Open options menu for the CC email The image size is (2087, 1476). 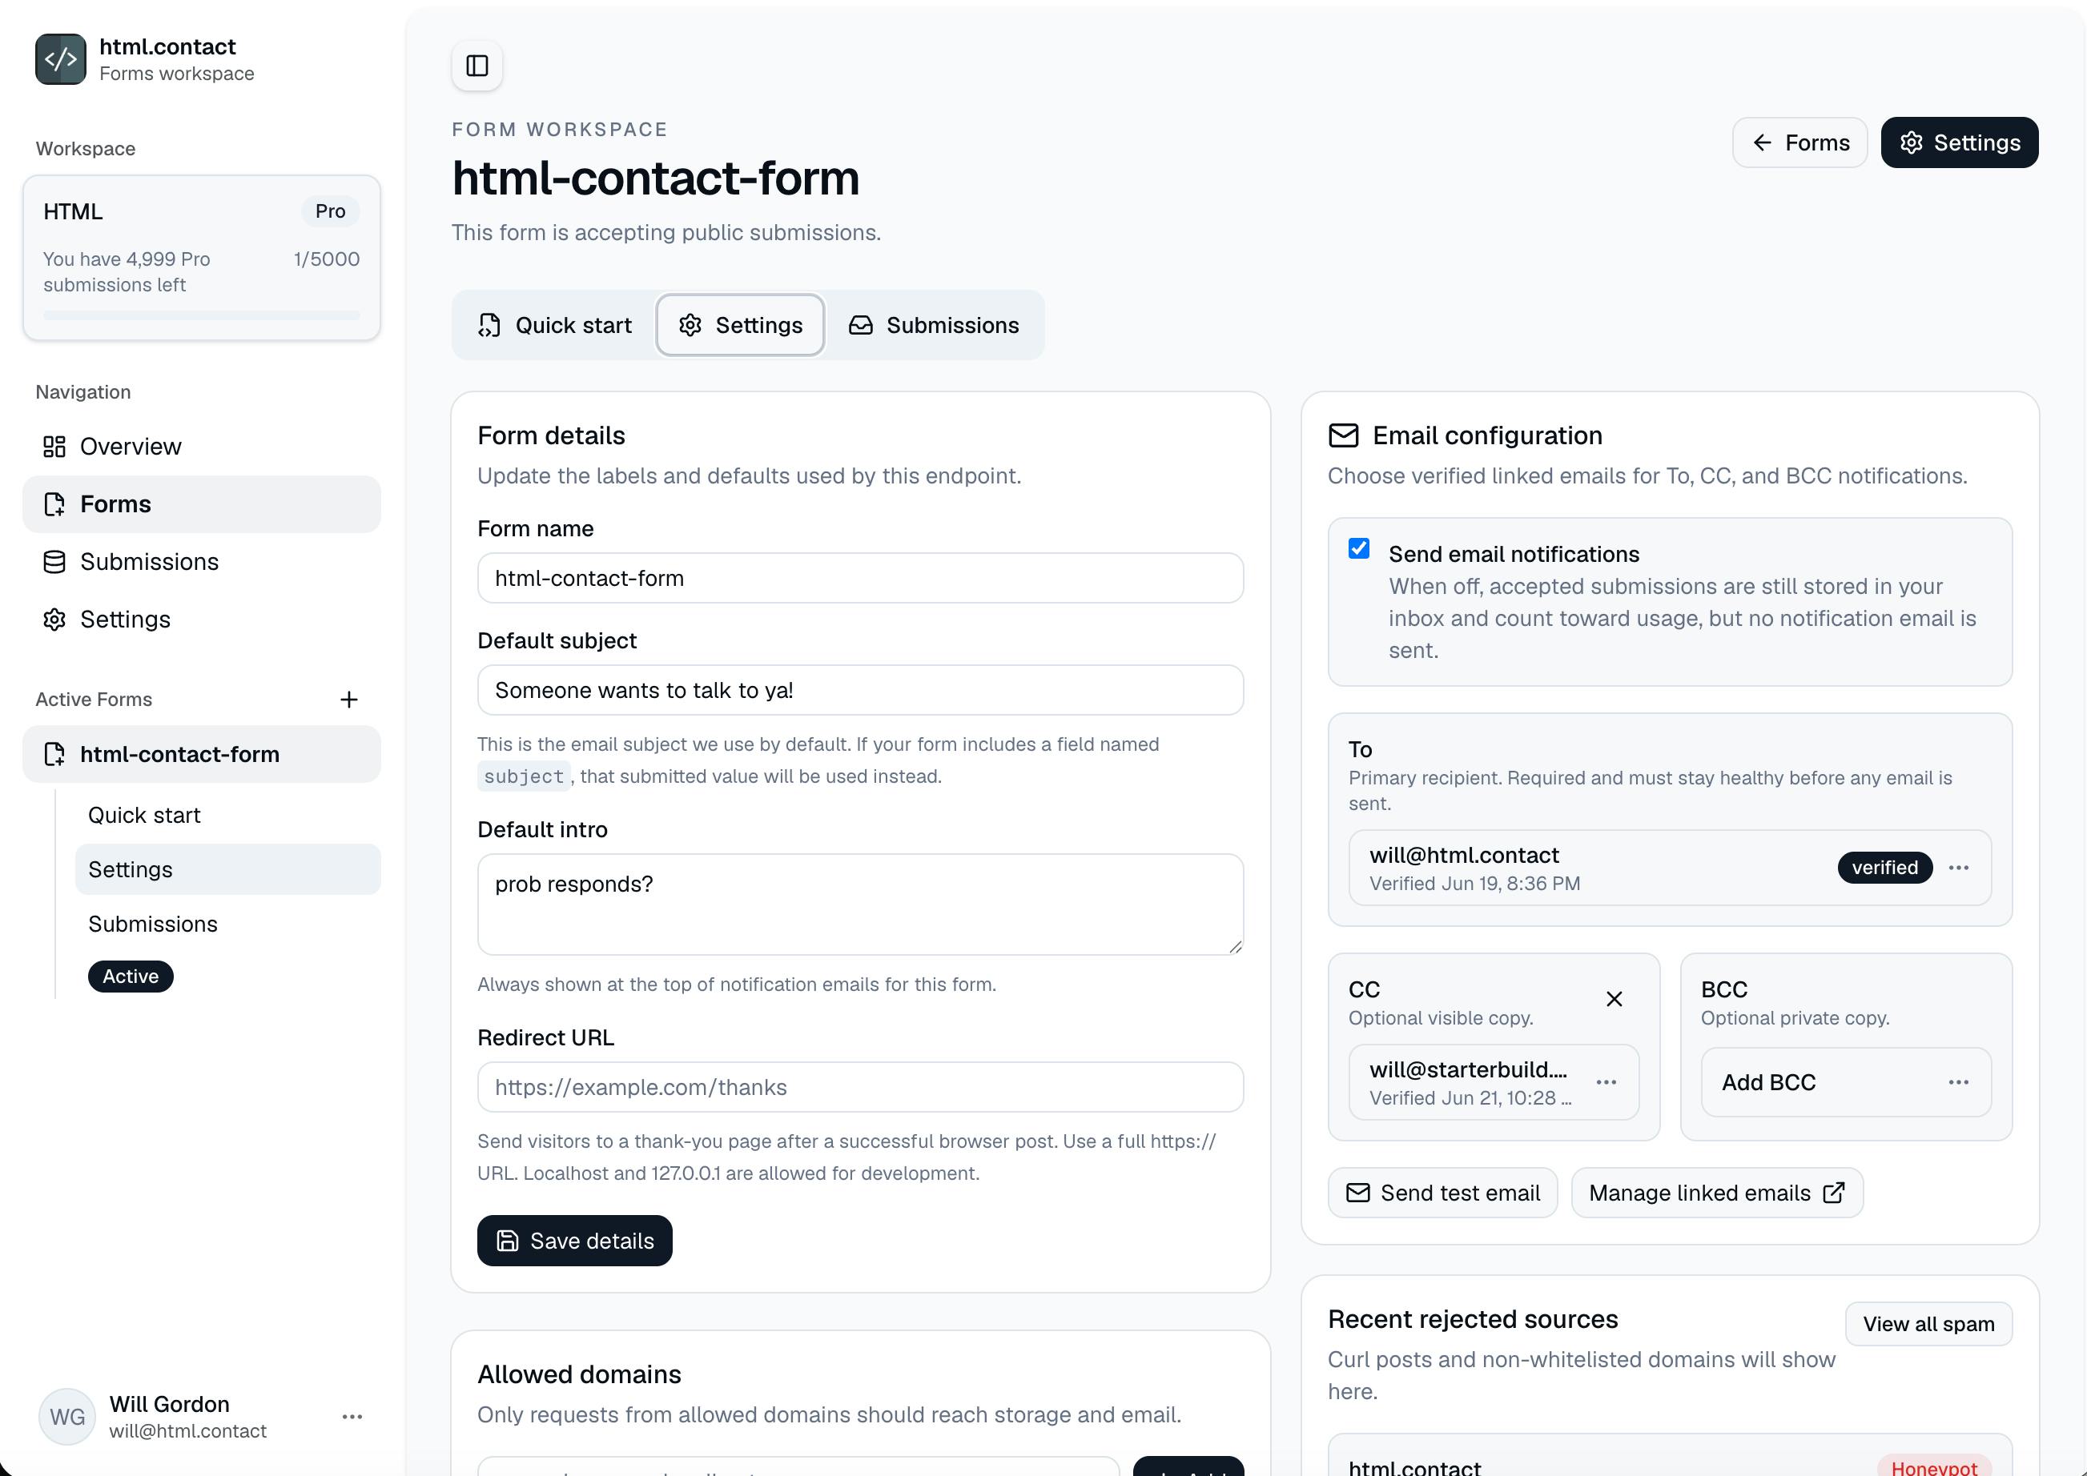point(1606,1082)
